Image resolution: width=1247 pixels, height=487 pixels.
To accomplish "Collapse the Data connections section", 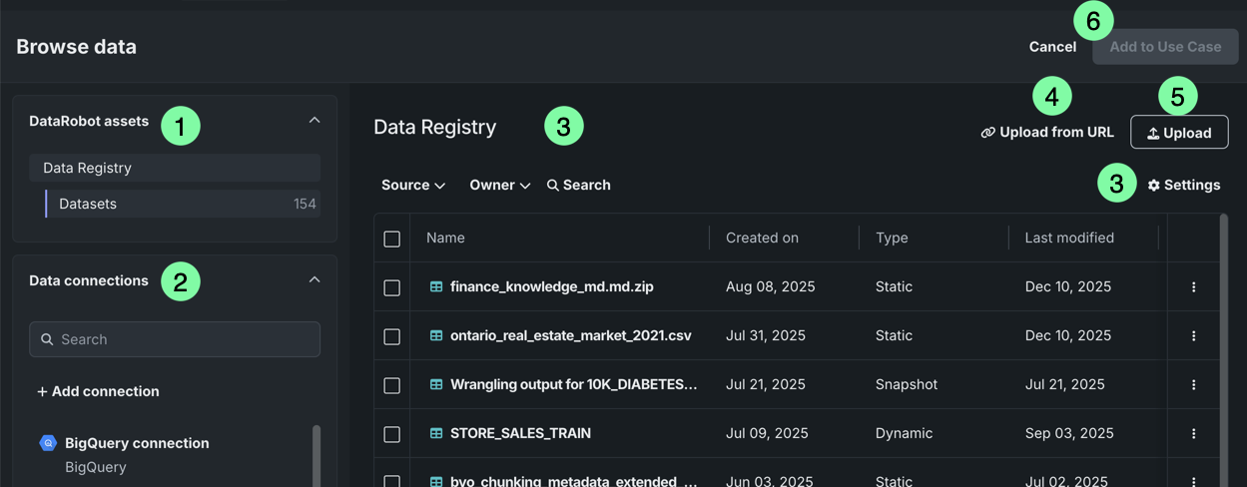I will [x=314, y=280].
